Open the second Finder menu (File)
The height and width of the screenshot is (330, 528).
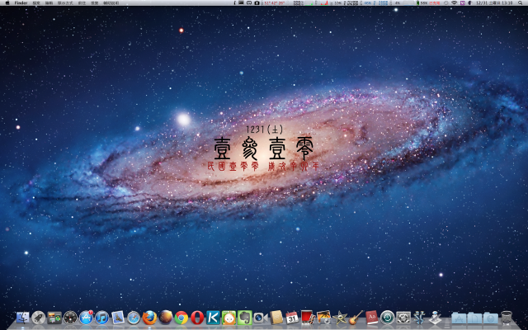(x=36, y=2)
